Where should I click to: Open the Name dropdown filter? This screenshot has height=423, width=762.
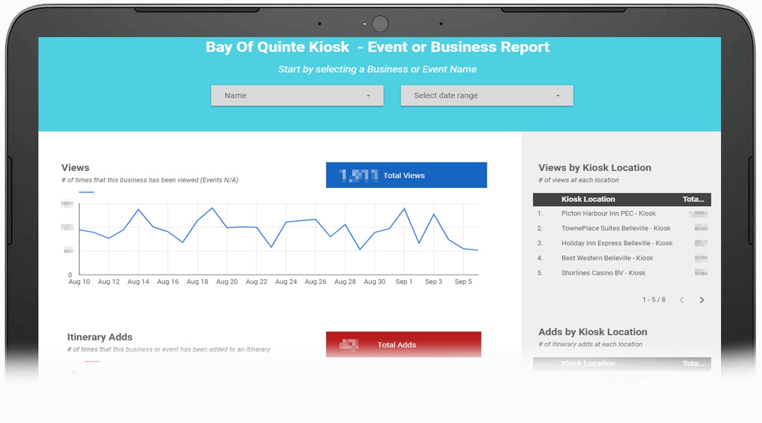tap(297, 96)
